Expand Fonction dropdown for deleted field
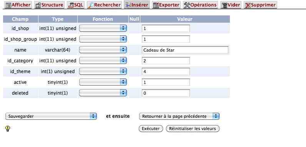The image size is (306, 147). tap(103, 93)
